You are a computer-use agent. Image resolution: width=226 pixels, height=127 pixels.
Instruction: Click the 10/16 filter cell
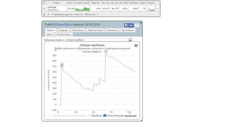(71, 9)
